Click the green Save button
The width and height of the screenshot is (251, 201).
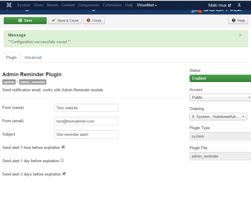(x=25, y=21)
